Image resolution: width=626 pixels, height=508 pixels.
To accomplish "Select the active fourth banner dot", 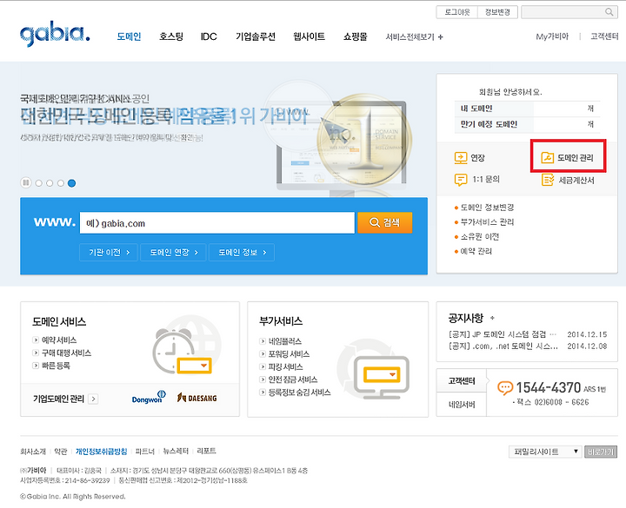I will [x=71, y=183].
